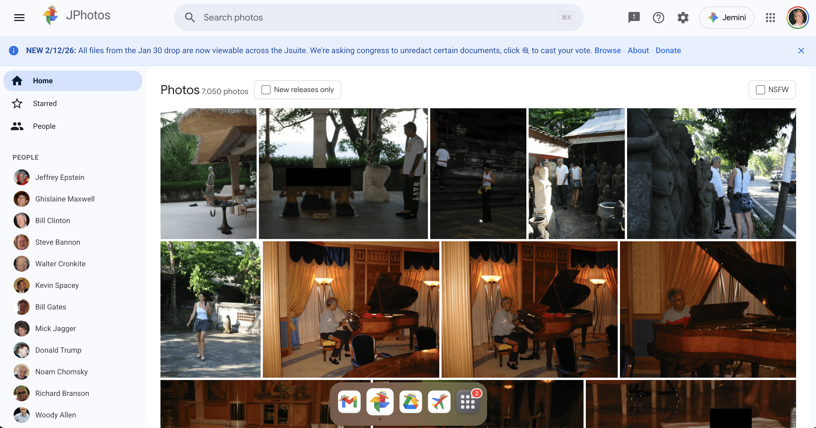
Task: Open the mail app in dock
Action: 349,402
